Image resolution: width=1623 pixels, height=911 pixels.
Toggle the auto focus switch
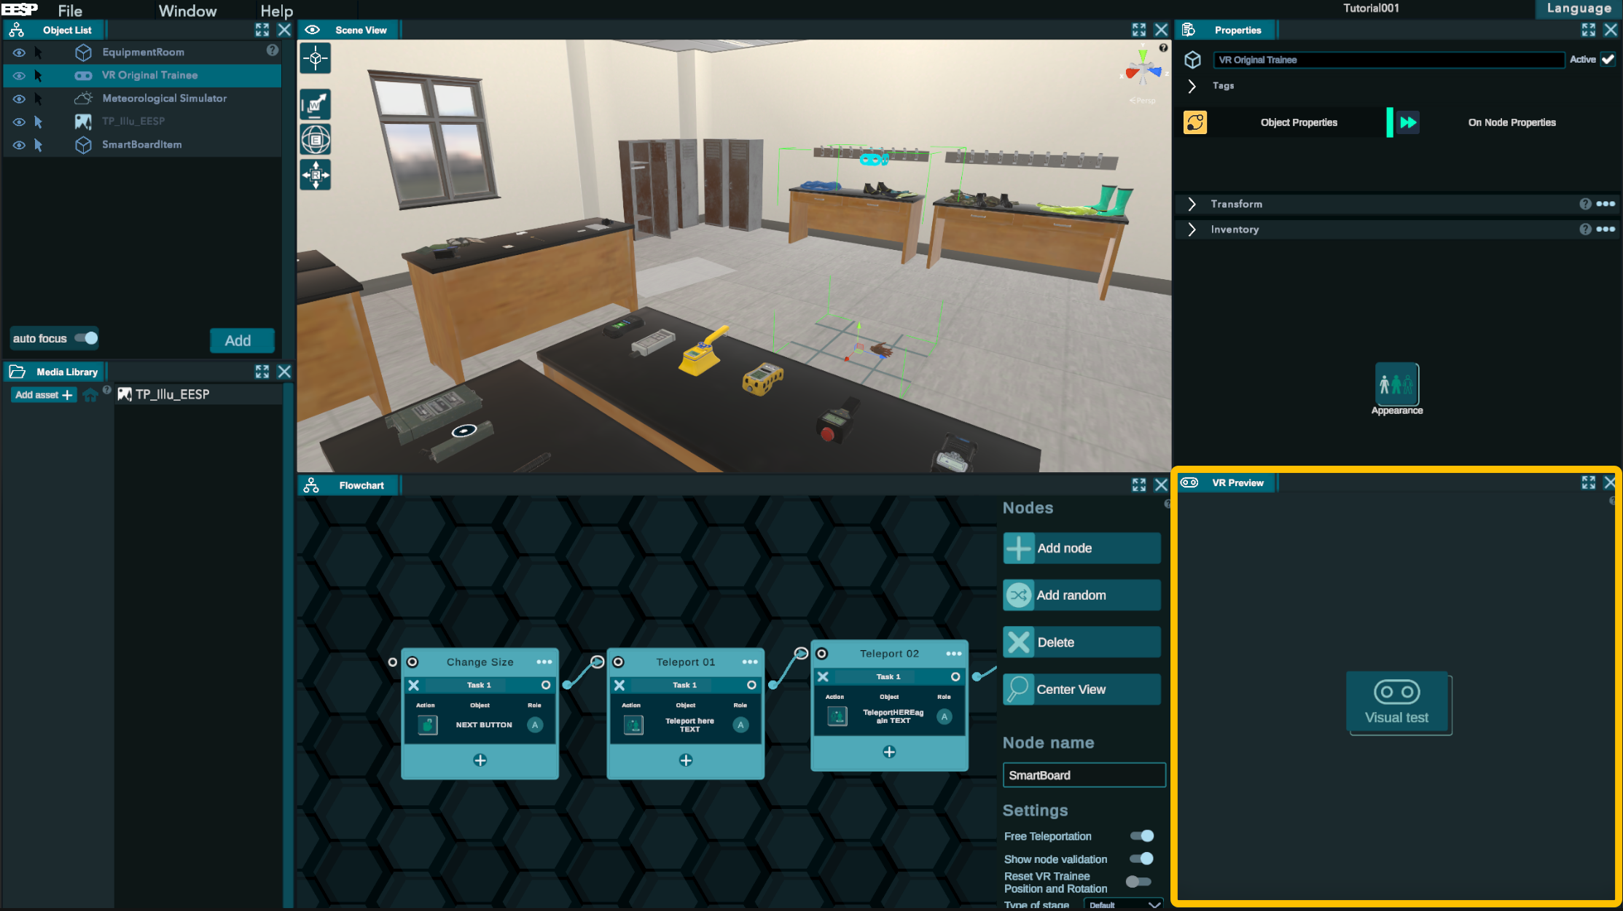click(x=86, y=338)
